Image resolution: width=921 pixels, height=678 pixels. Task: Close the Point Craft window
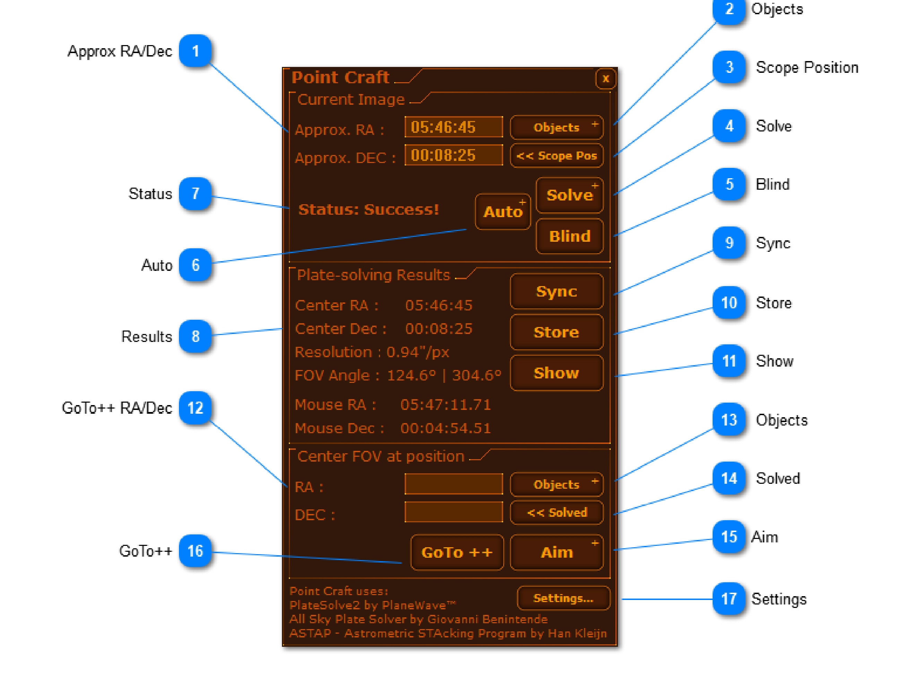coord(605,79)
